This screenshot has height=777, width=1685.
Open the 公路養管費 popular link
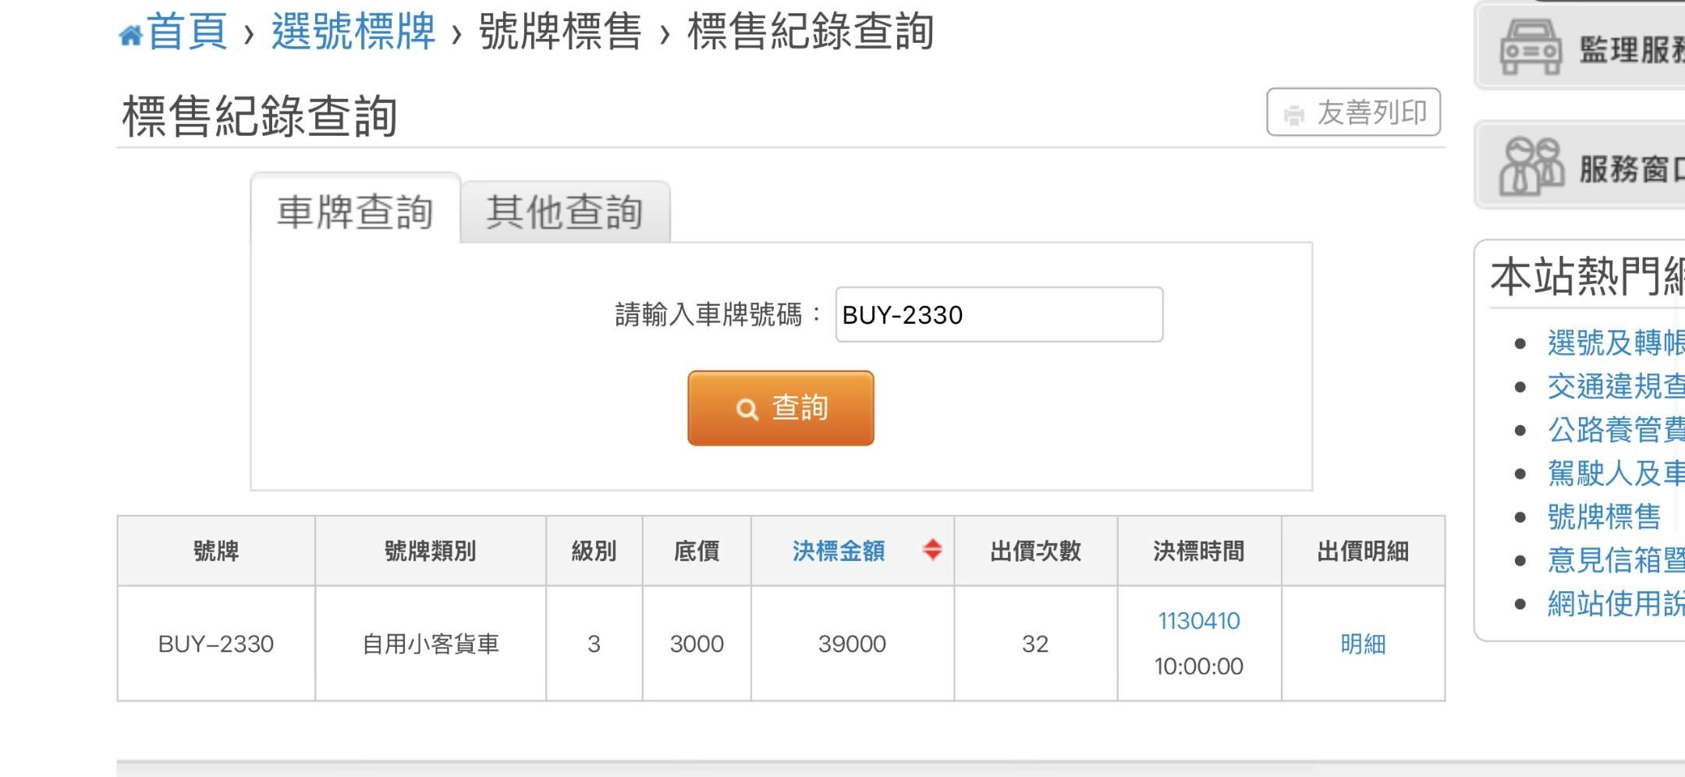click(1615, 430)
